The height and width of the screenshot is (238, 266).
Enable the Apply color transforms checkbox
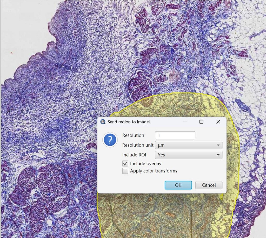(x=125, y=171)
